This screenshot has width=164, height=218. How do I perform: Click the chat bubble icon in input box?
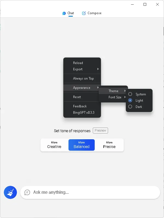pyautogui.click(x=27, y=192)
